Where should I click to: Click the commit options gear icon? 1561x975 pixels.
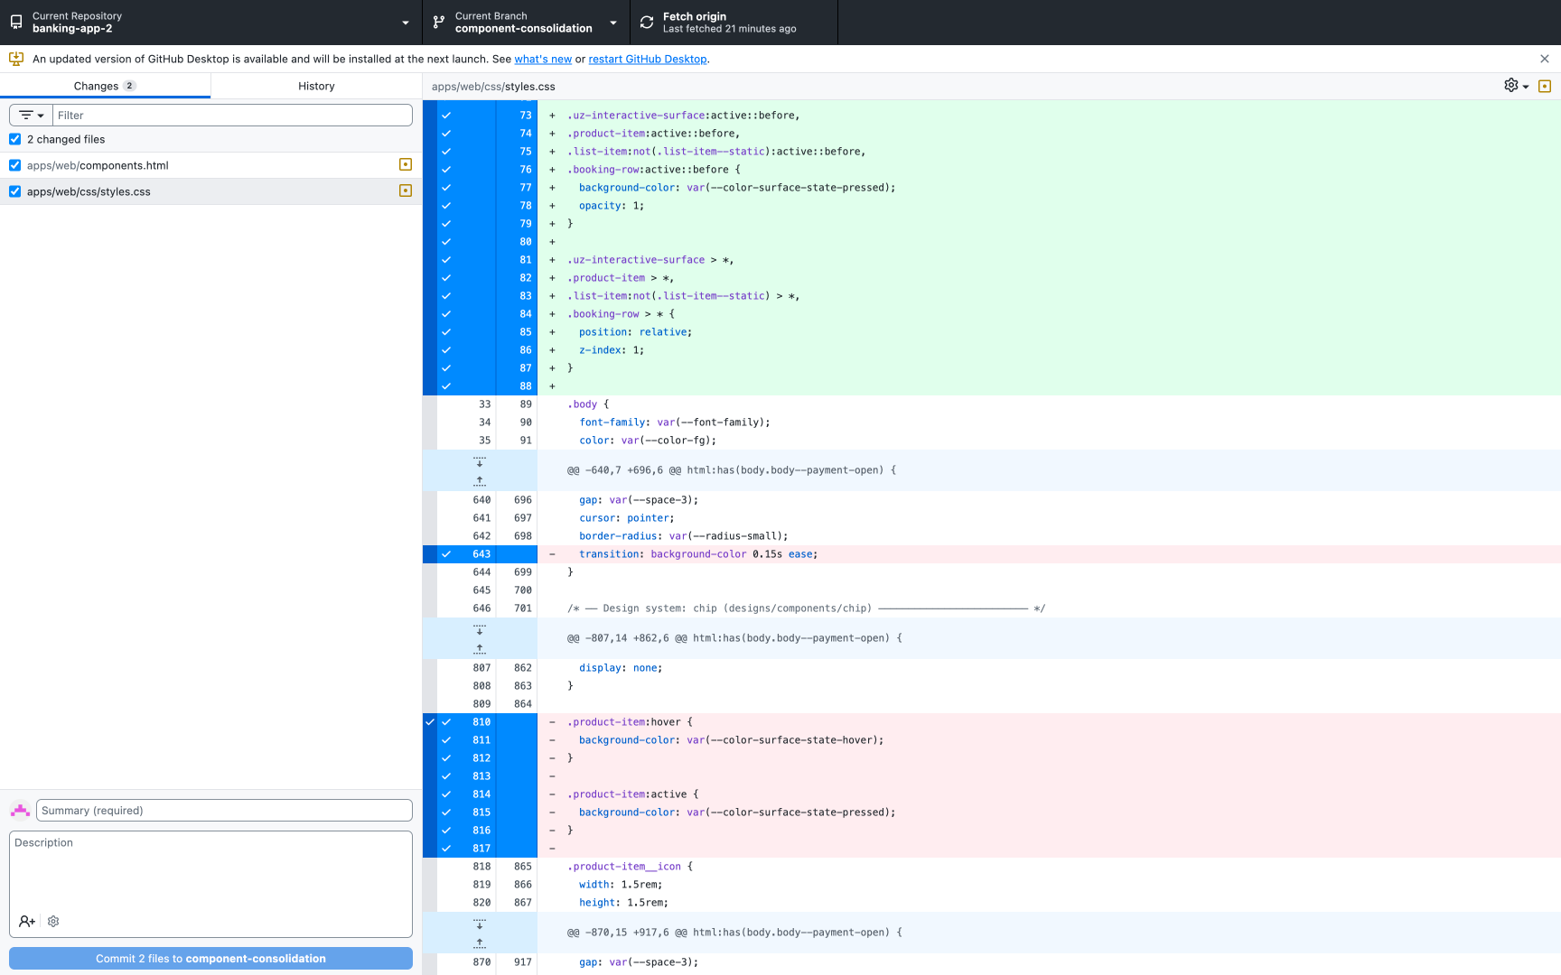coord(53,922)
